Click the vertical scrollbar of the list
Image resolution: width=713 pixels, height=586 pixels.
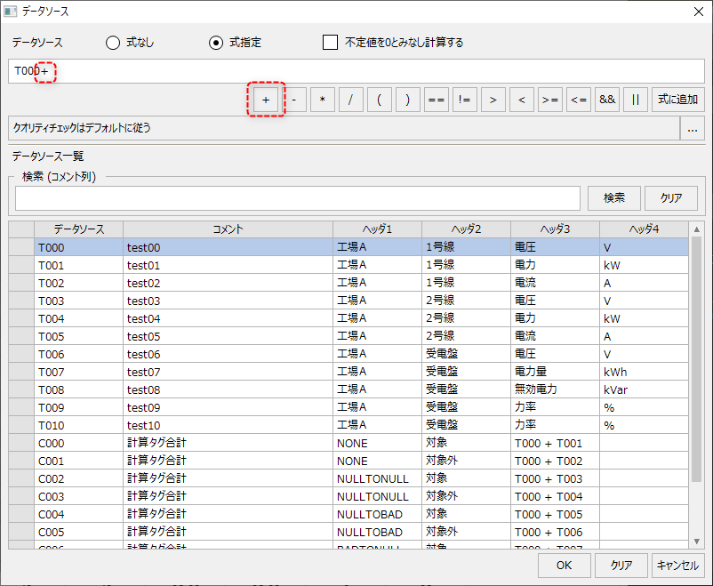pos(696,356)
